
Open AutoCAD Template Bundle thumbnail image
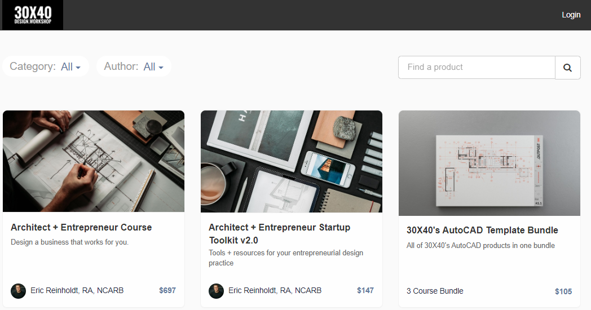pyautogui.click(x=489, y=163)
